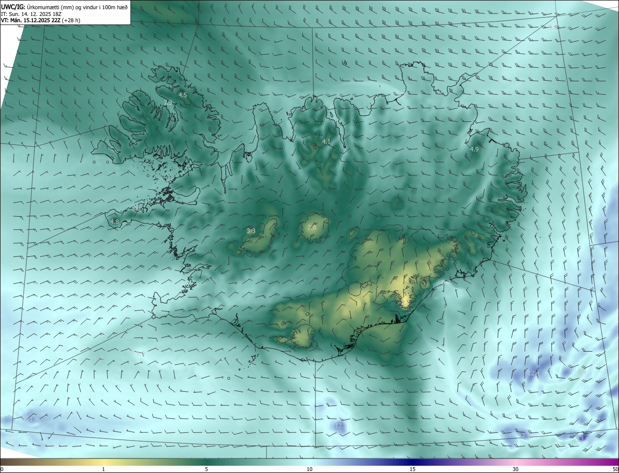The image size is (619, 473).
Task: Click the 1 tick on the color scale
Action: click(103, 469)
